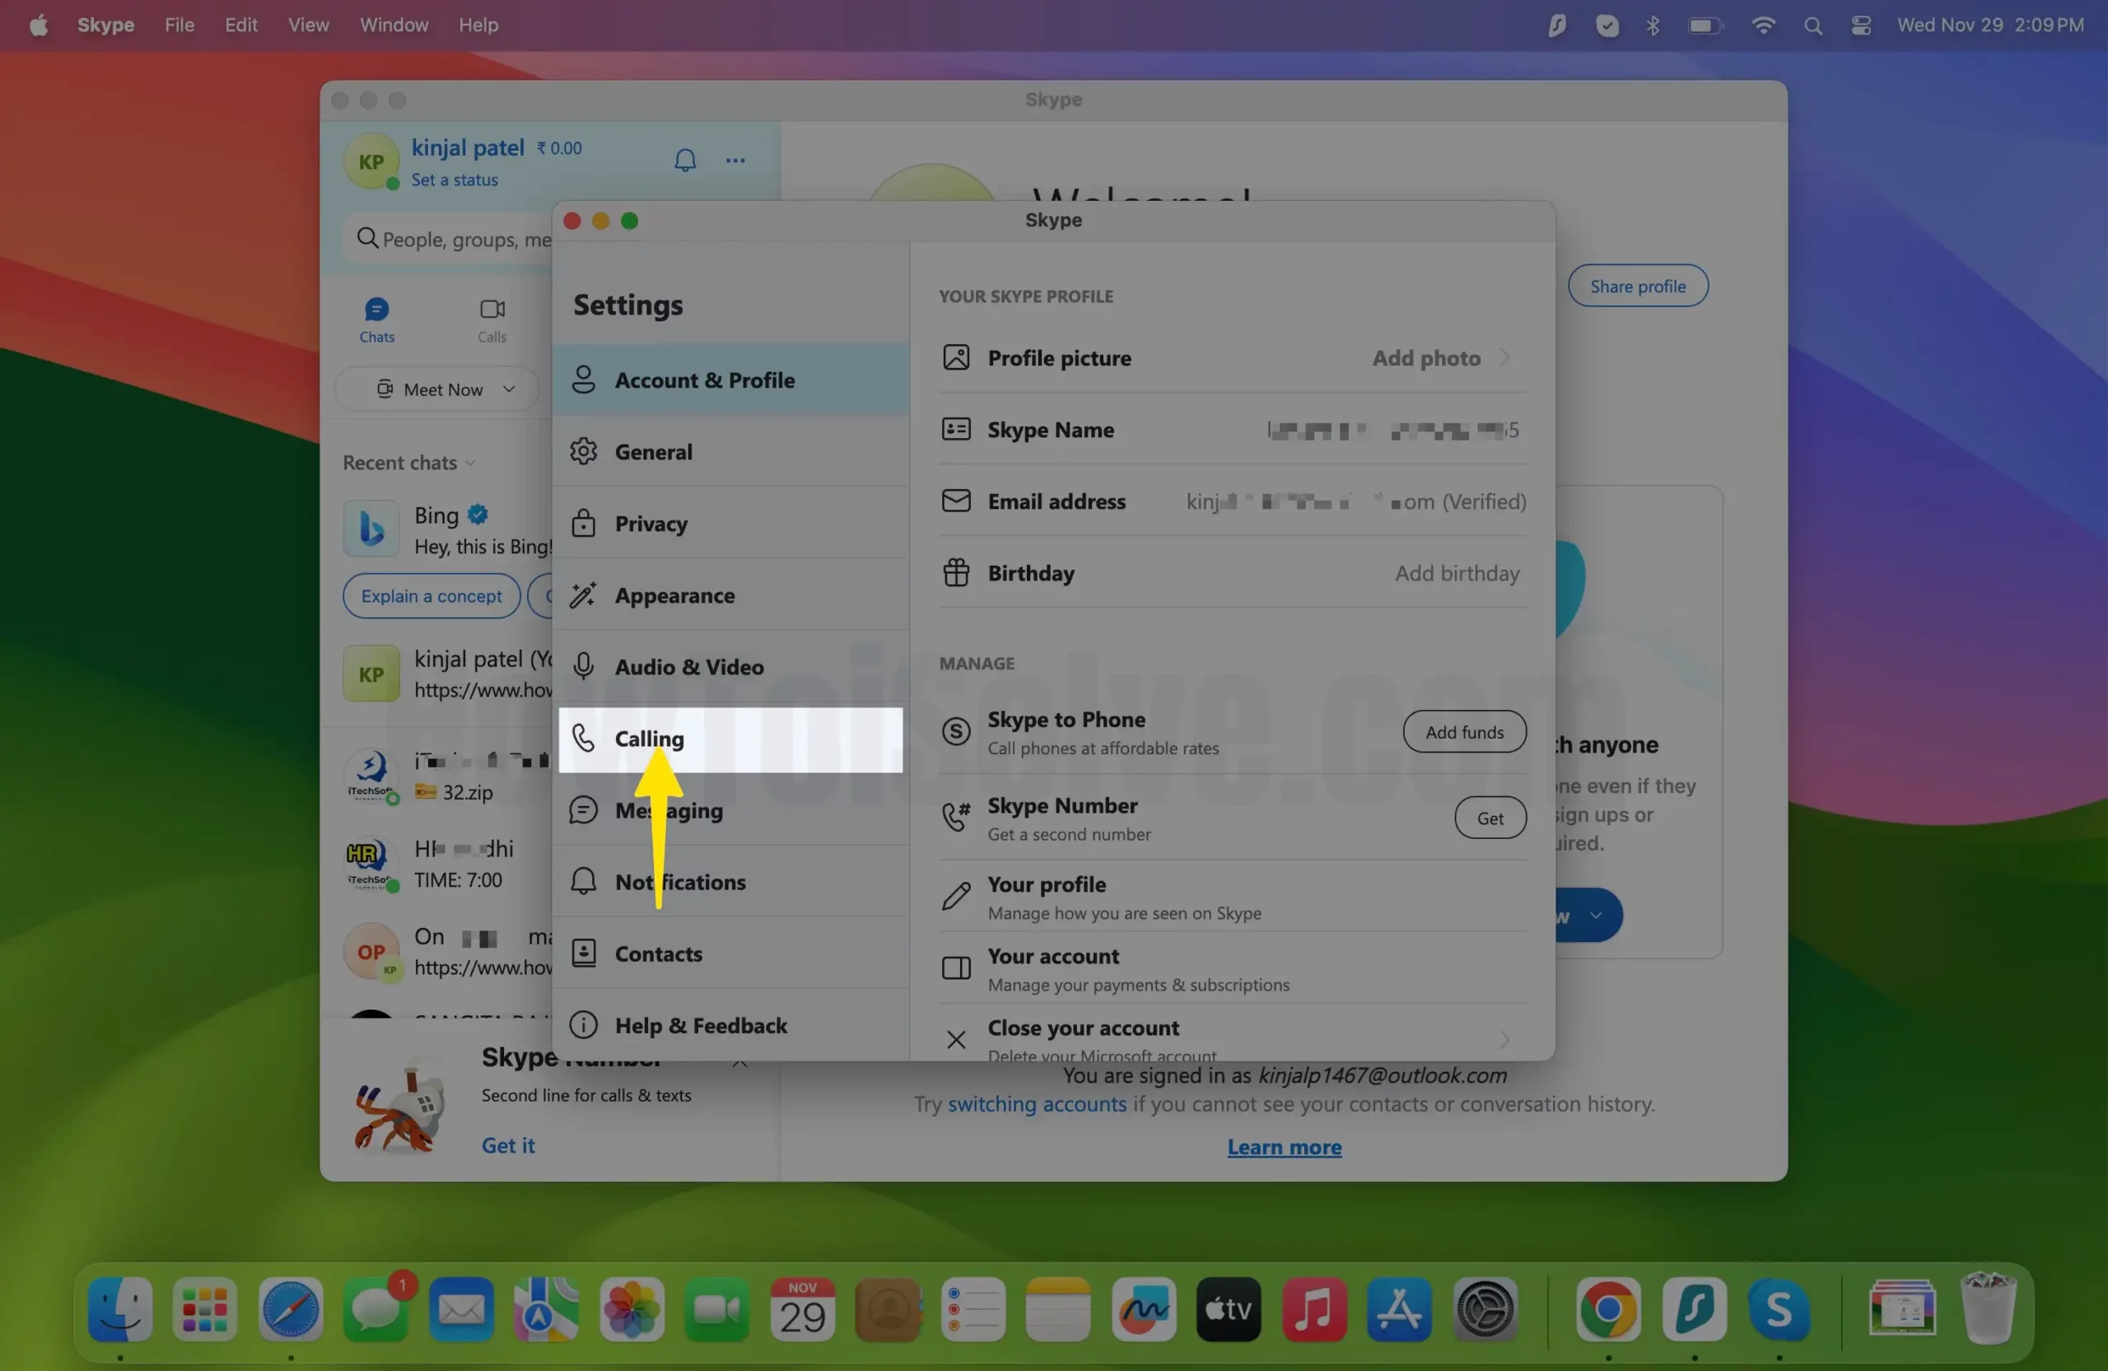Screen dimensions: 2108x1371
Task: Click Get button for Skype Number
Action: (x=1490, y=818)
